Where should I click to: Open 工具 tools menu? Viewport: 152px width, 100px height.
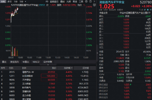coord(81,2)
